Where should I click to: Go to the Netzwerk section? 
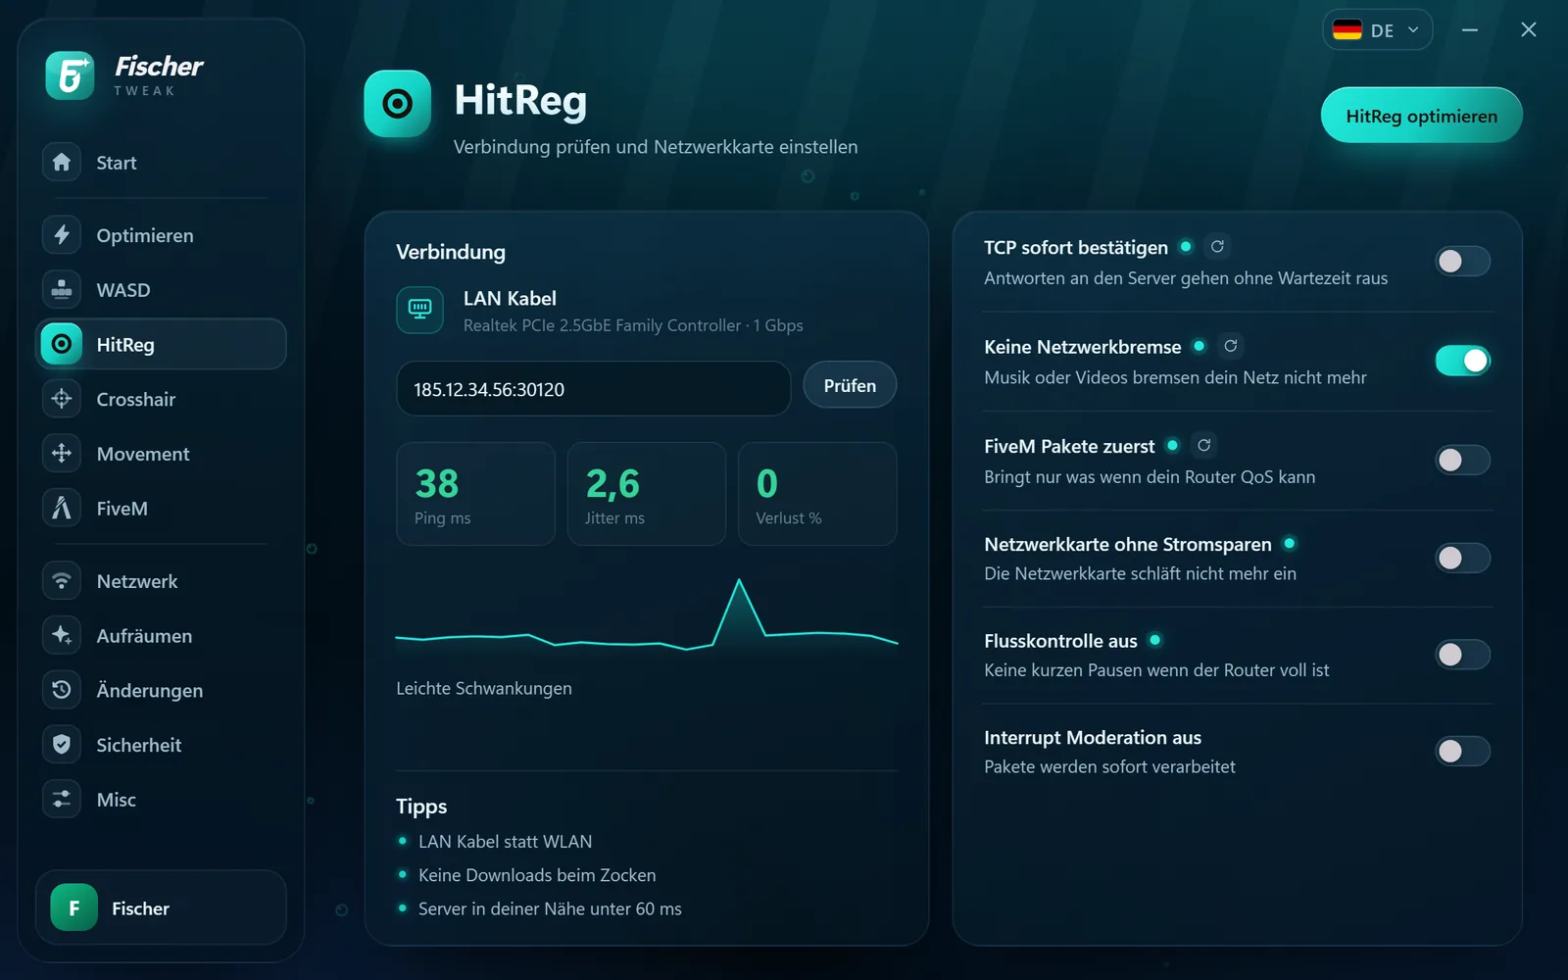pyautogui.click(x=161, y=581)
